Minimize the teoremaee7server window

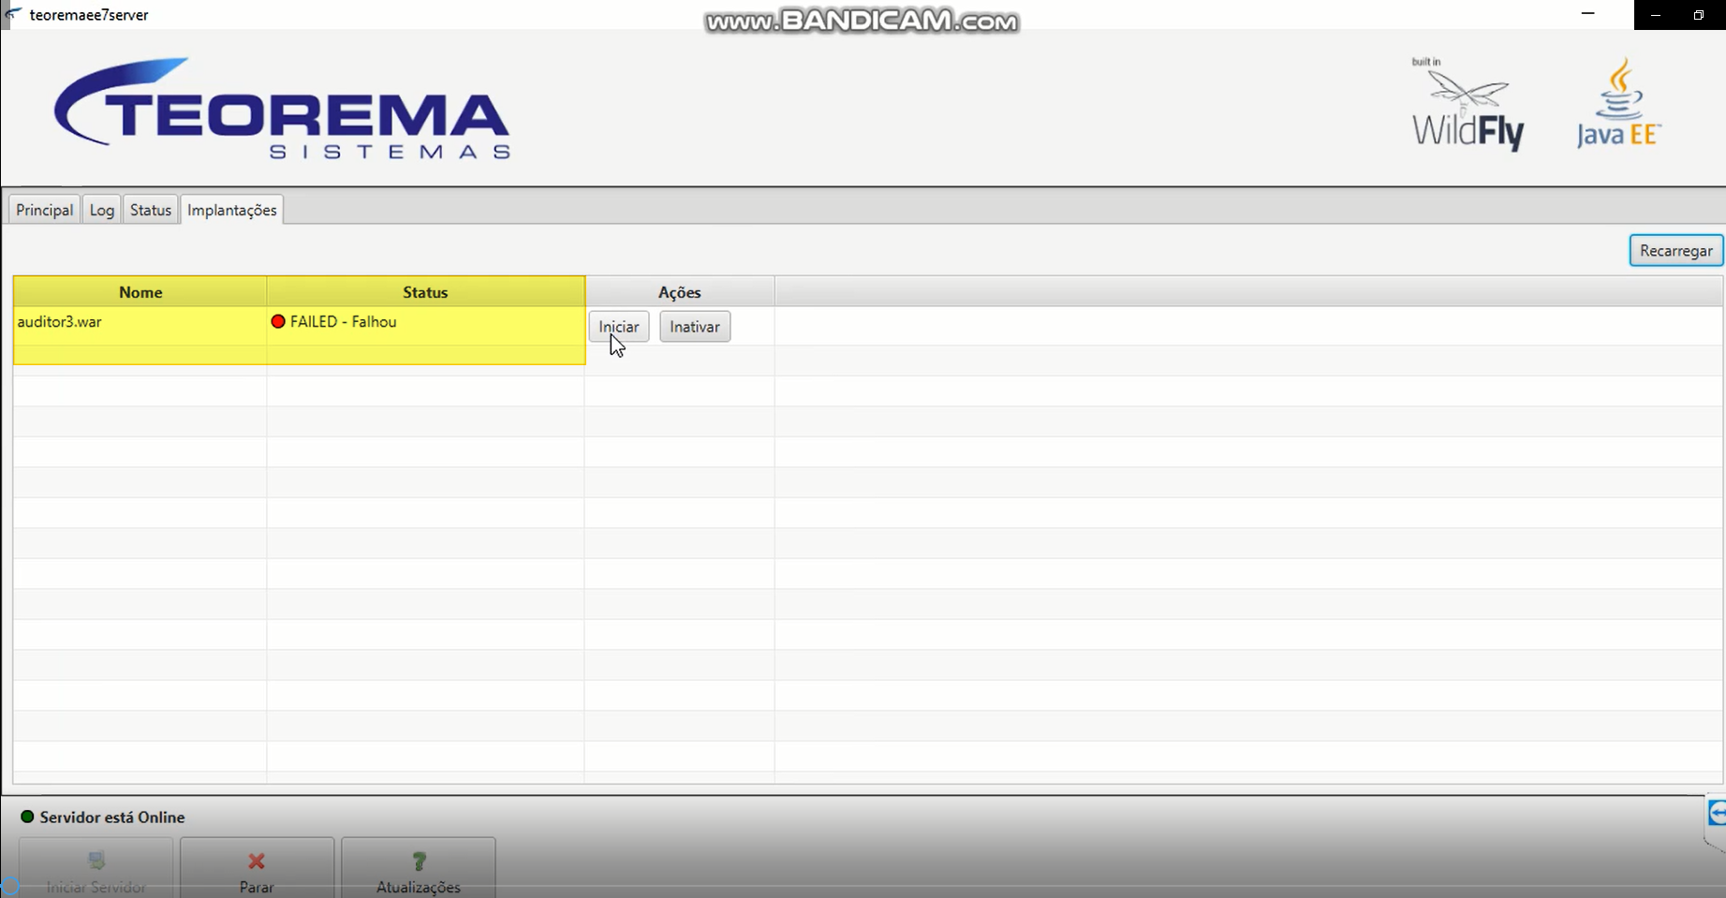pos(1587,14)
